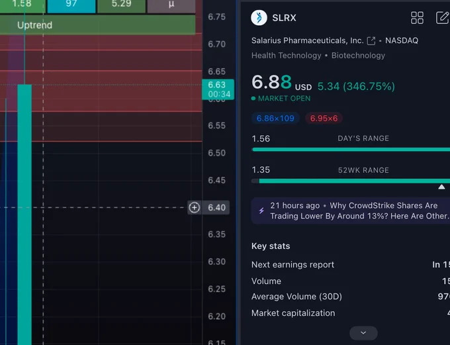
Task: Click the 1.35 52-week low value
Action: (261, 170)
